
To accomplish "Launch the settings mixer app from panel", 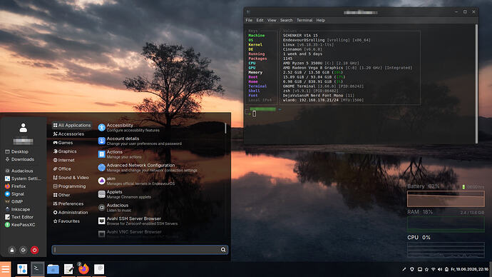I will (22, 269).
